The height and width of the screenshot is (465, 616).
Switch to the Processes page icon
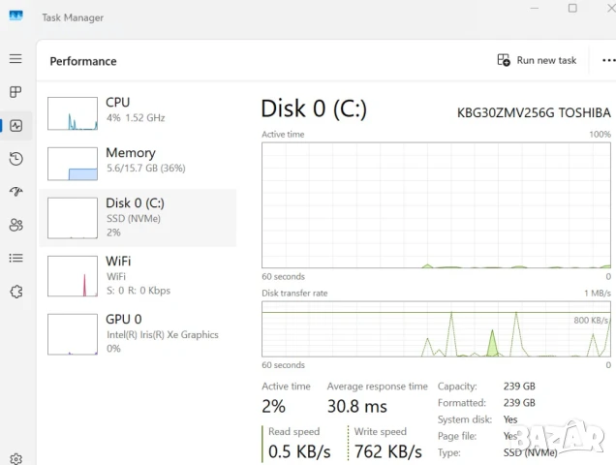click(15, 92)
